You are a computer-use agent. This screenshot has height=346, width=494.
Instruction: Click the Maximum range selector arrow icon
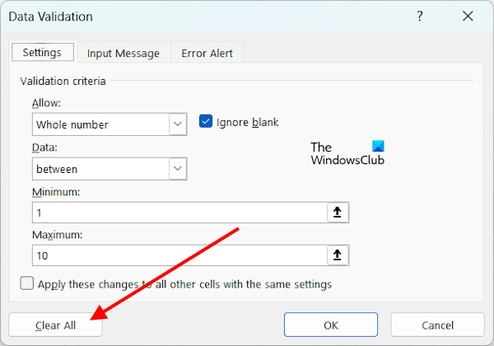coord(337,255)
